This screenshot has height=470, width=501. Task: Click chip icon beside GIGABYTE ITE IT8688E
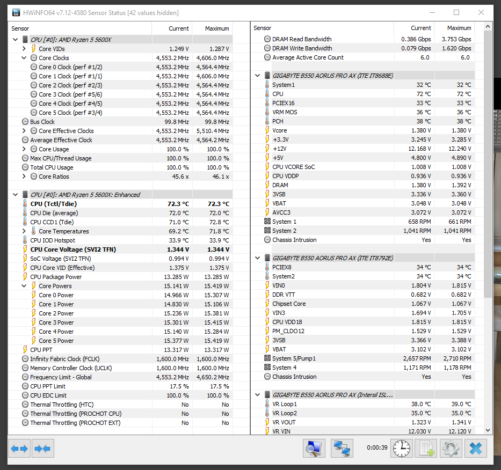point(267,76)
